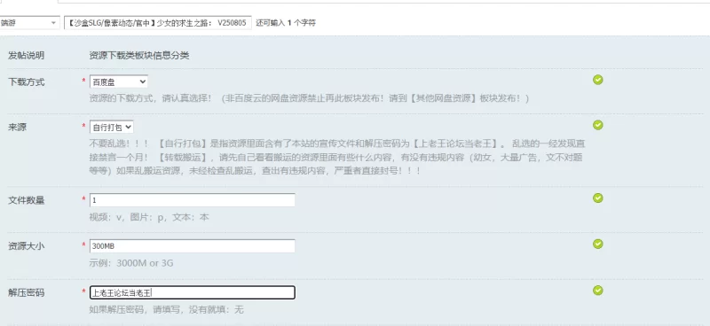
Task: Open the category dropdown before the title field
Action: tap(29, 23)
